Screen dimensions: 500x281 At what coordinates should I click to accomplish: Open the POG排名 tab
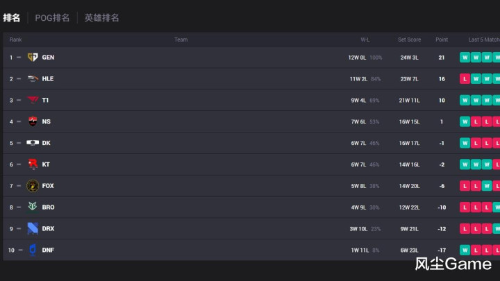[52, 18]
